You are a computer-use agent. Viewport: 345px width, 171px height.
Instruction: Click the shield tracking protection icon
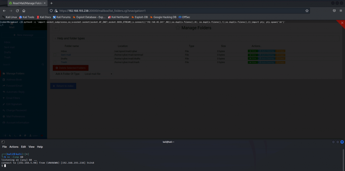(x=51, y=10)
